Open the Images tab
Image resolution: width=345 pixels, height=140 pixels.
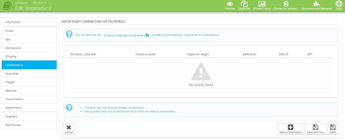29,82
